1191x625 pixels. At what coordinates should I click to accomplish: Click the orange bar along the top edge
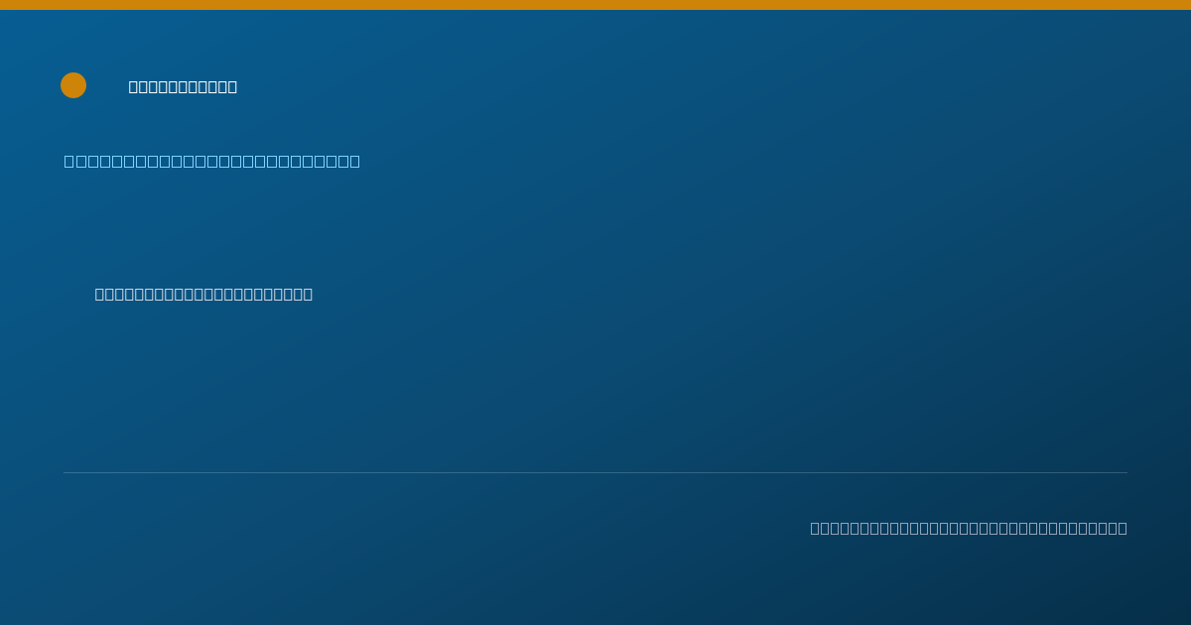tap(595, 5)
